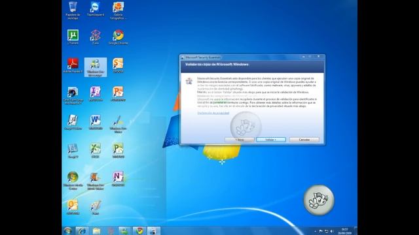Viewport: 419px width, 235px height.
Task: Show hidden tray icons arrow
Action: click(x=316, y=231)
